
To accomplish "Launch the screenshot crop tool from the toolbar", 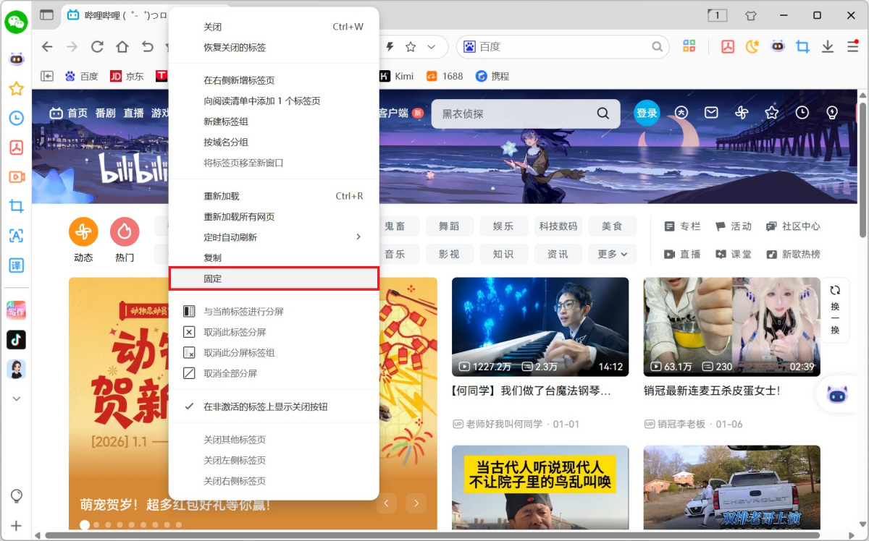I will pyautogui.click(x=802, y=46).
